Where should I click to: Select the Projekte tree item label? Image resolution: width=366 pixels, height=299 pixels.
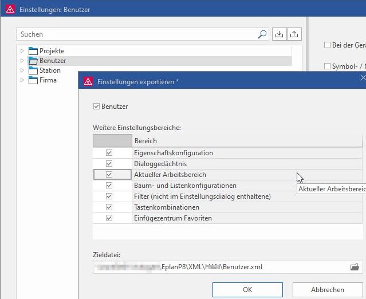pos(52,51)
